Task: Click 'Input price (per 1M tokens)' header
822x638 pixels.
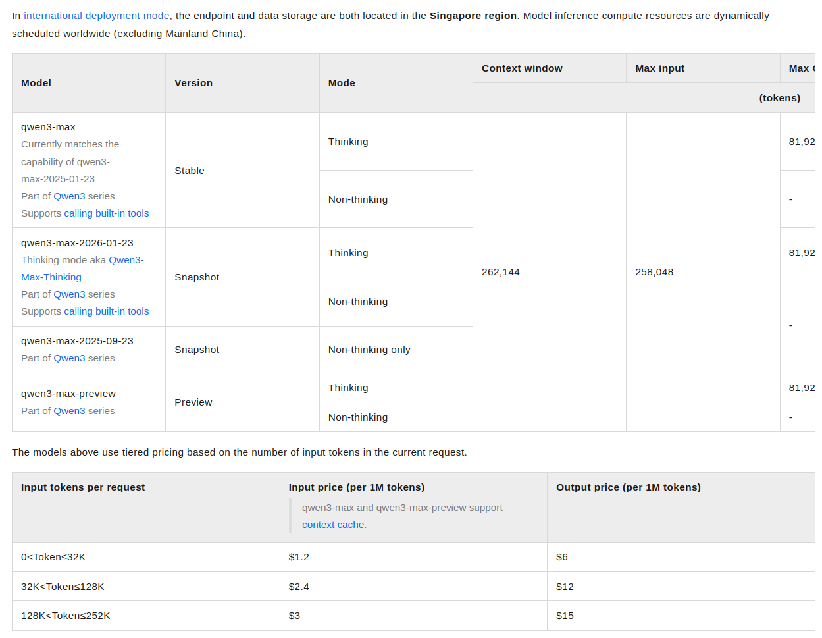Action: 357,487
